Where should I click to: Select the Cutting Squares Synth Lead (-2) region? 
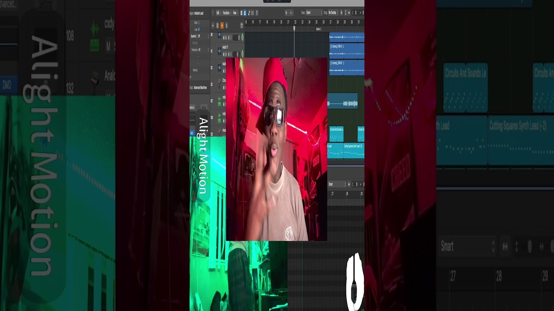pyautogui.click(x=354, y=150)
